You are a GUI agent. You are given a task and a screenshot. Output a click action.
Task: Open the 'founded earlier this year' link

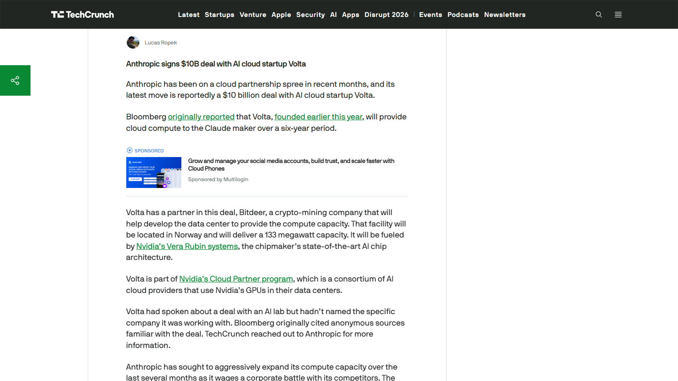tap(318, 117)
